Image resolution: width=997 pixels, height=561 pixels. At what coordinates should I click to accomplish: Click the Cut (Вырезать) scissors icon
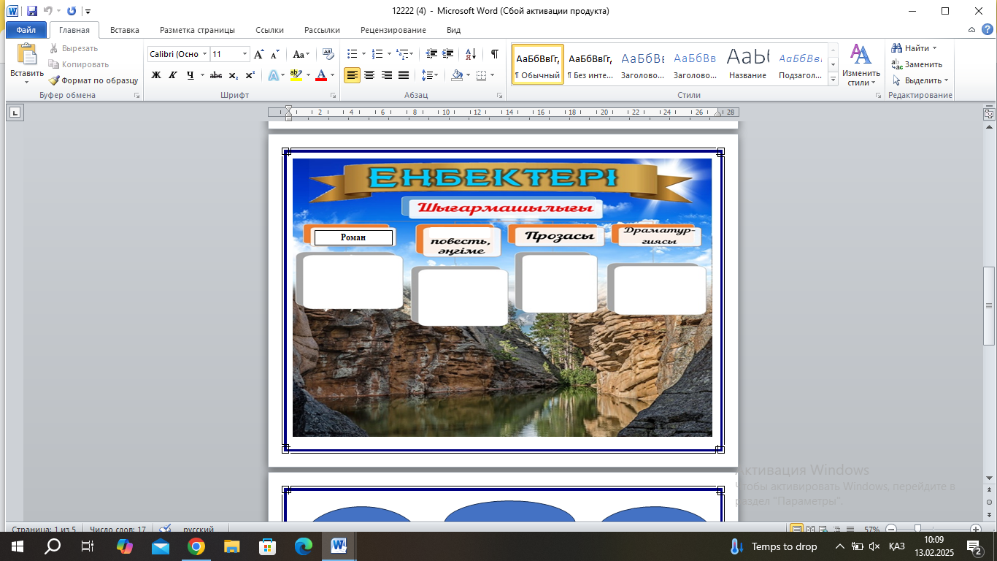tap(54, 48)
